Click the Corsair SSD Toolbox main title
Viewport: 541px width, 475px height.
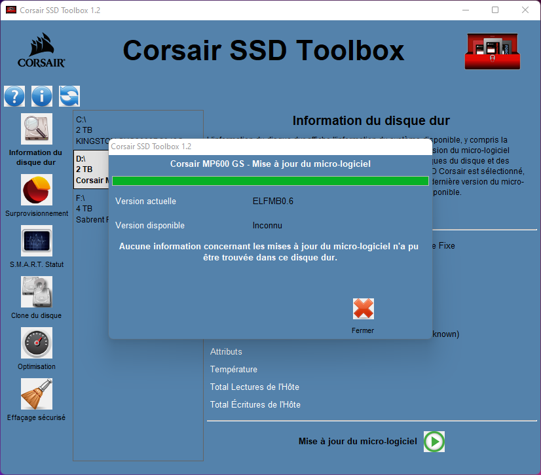point(263,50)
